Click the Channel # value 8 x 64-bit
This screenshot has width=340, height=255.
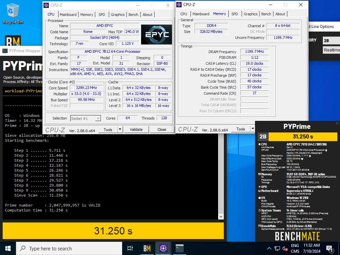point(283,26)
